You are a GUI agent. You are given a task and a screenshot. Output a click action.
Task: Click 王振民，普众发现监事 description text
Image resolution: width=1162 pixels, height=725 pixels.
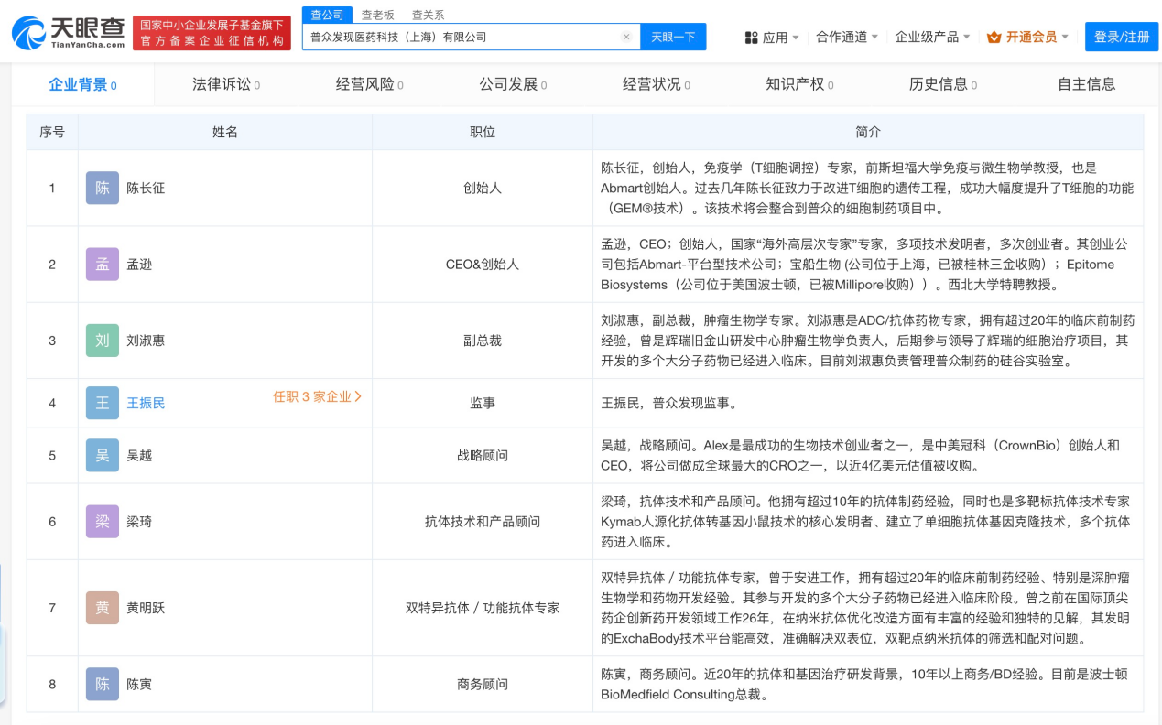[x=668, y=403]
